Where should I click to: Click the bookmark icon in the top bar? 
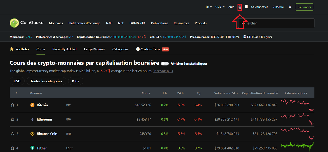point(246,7)
